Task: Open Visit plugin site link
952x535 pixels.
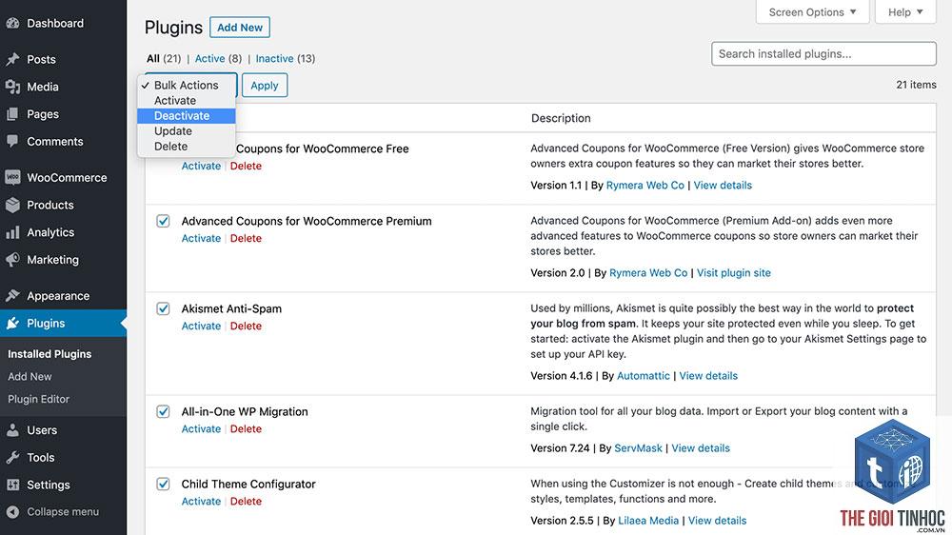Action: point(733,272)
